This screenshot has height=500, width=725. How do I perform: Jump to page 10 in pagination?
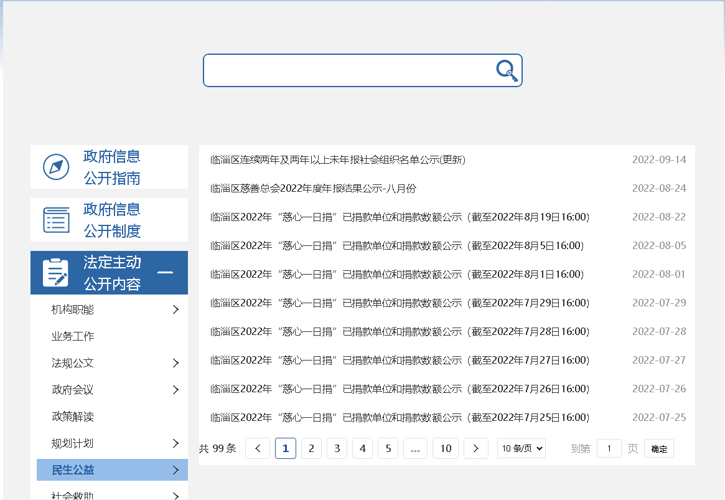(x=446, y=448)
